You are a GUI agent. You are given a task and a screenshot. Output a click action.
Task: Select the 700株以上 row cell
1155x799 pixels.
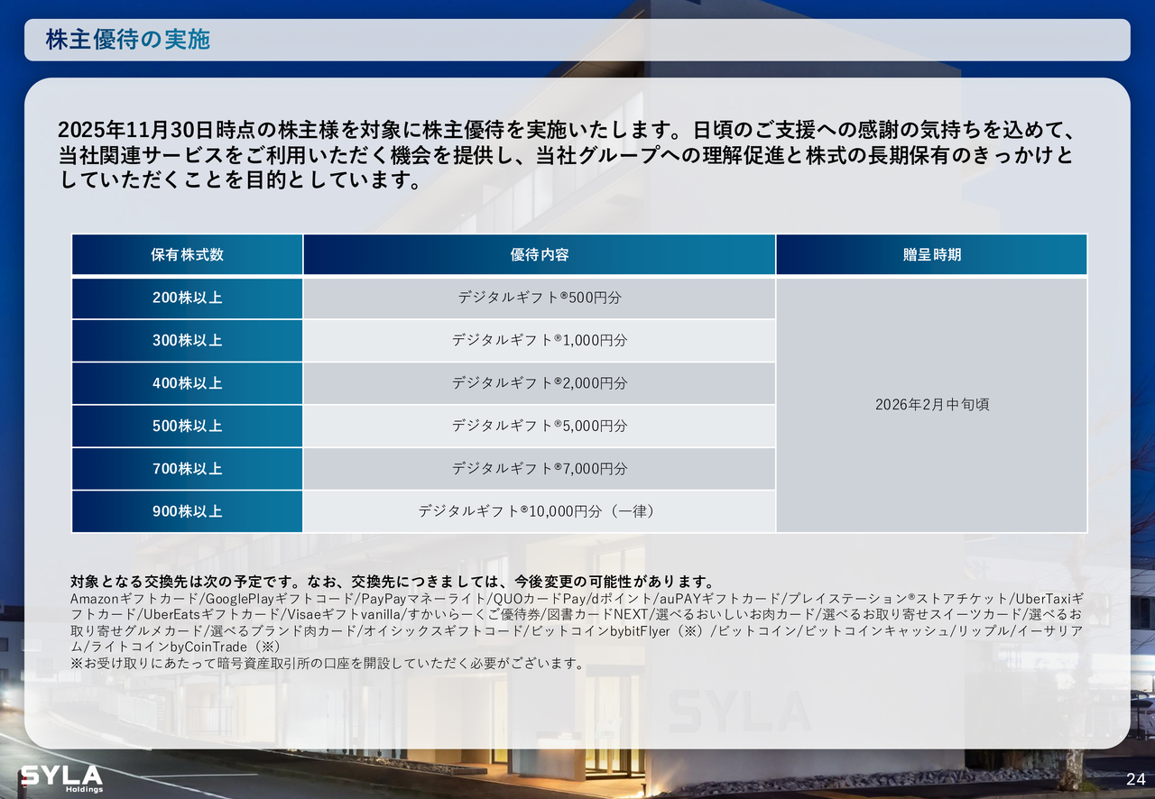pos(188,468)
